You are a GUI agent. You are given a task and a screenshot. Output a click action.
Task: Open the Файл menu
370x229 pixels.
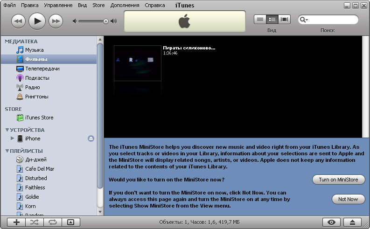9,5
